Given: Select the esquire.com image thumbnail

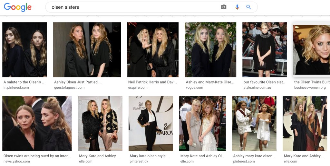Looking at the screenshot, I should pos(152,49).
